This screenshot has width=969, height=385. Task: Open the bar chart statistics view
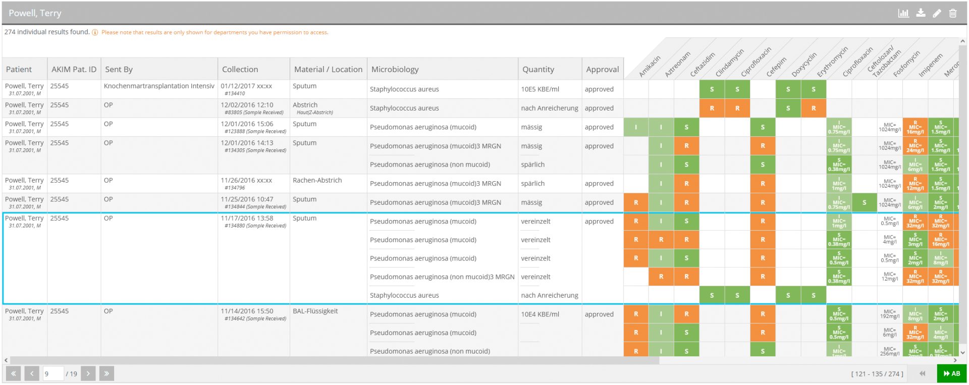point(903,13)
